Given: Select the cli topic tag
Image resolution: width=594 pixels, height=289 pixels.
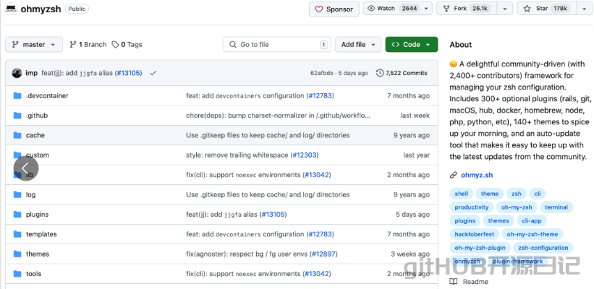Looking at the screenshot, I should point(538,194).
